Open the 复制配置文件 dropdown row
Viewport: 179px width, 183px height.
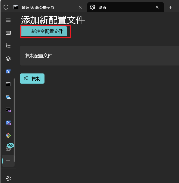(x=99, y=56)
